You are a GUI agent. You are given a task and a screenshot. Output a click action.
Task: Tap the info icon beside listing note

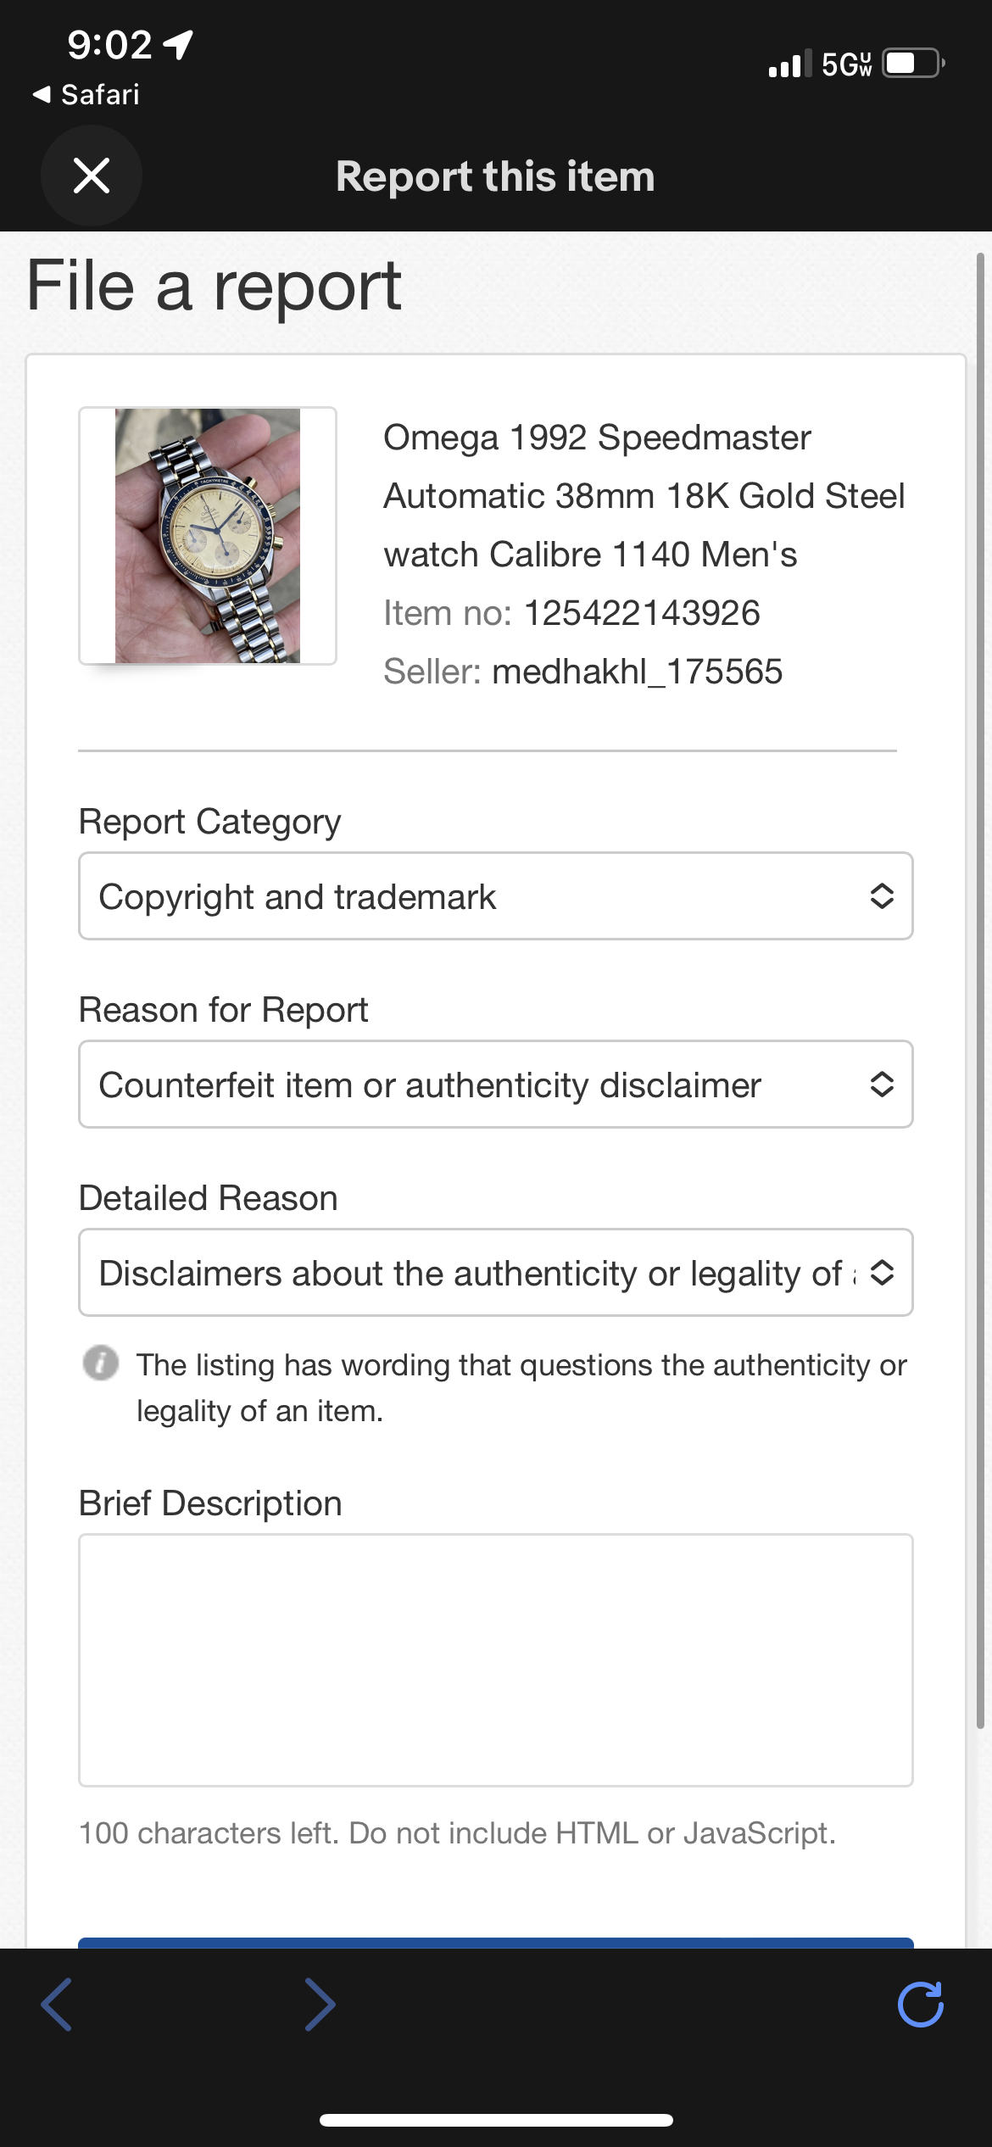point(100,1363)
